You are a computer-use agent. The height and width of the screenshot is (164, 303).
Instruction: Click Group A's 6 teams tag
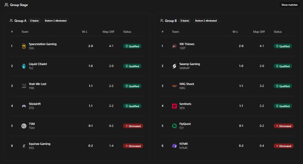34,20
